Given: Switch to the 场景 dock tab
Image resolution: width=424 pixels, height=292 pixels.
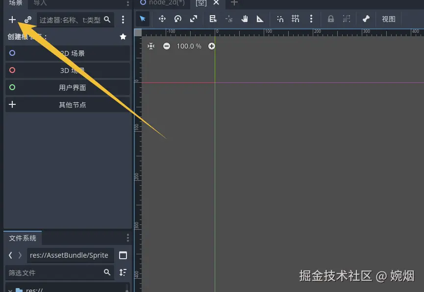Looking at the screenshot, I should click(x=15, y=3).
